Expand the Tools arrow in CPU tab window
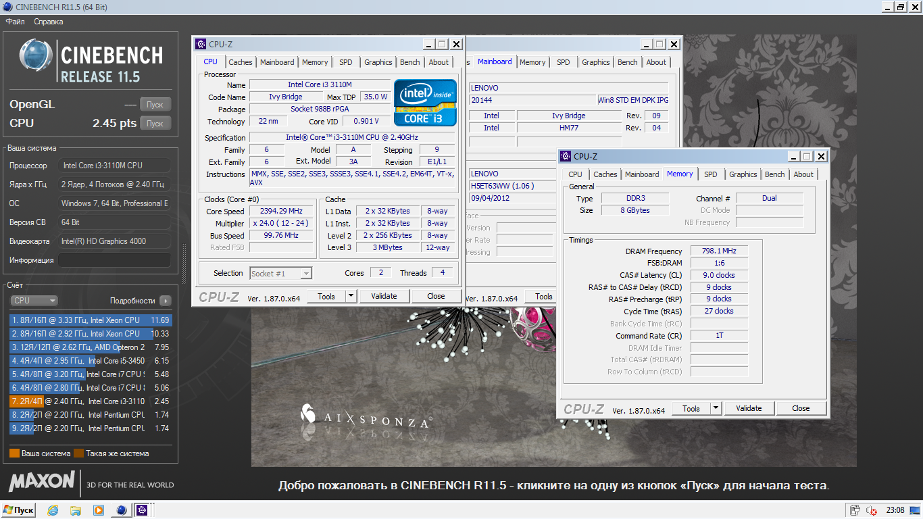Image resolution: width=923 pixels, height=519 pixels. pyautogui.click(x=351, y=296)
